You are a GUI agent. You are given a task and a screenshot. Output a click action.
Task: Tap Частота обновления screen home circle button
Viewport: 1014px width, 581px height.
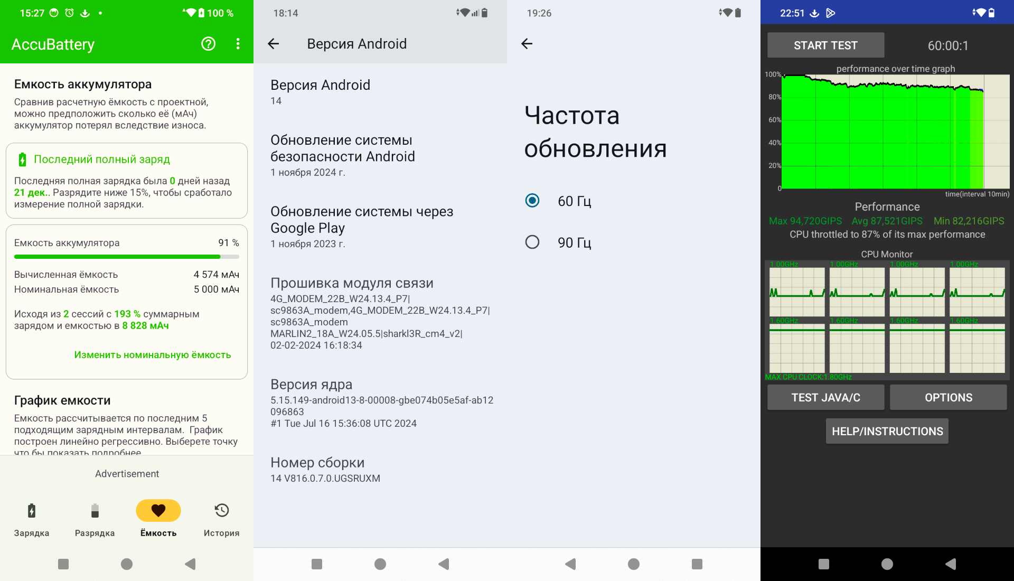[634, 564]
